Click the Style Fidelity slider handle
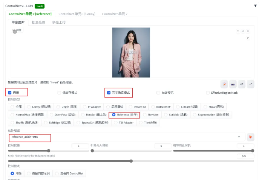Viewport: 259px width, 181px height. [x=131, y=161]
